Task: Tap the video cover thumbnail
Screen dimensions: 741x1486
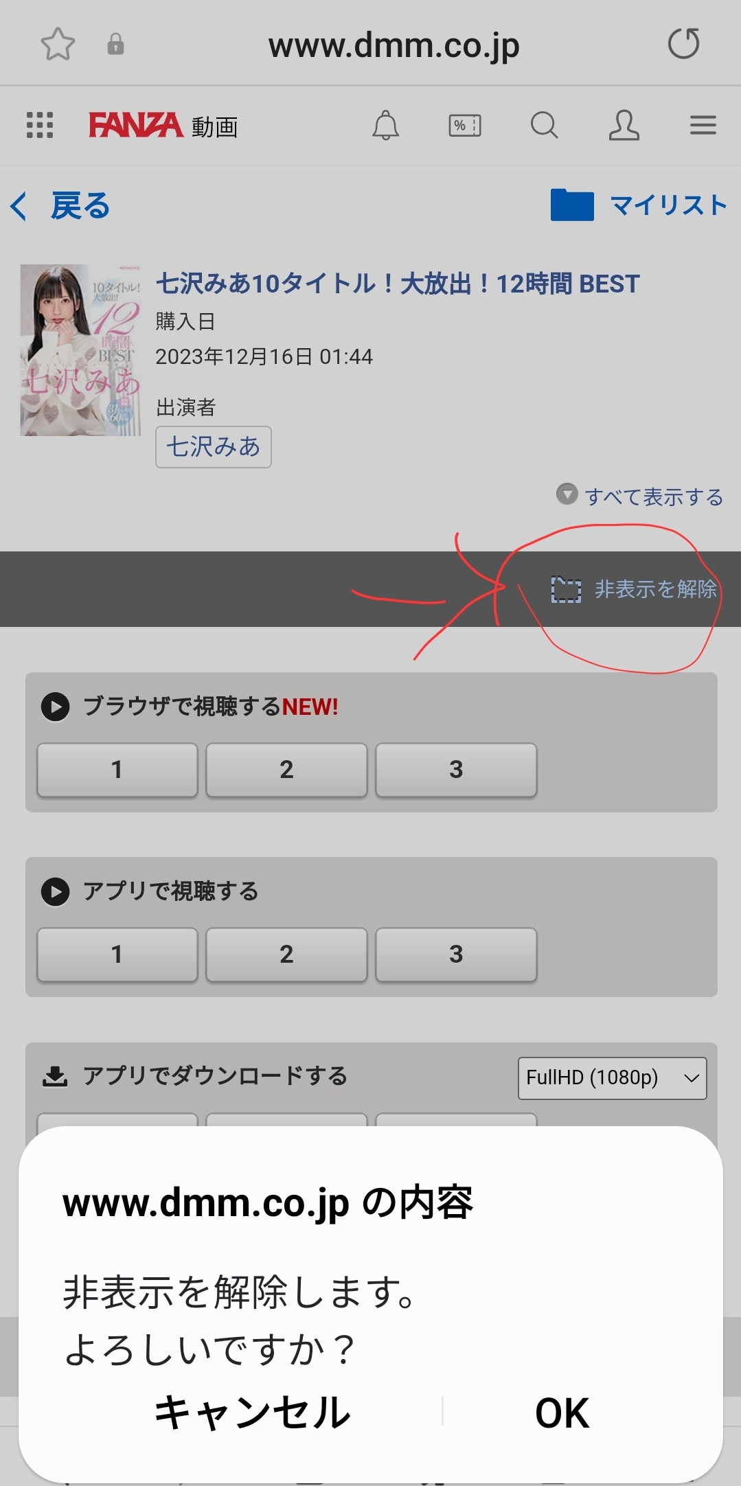Action: tap(80, 350)
